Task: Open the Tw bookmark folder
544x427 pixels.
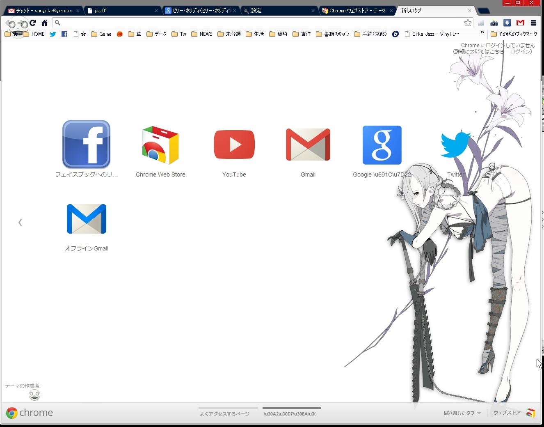Action: click(179, 34)
